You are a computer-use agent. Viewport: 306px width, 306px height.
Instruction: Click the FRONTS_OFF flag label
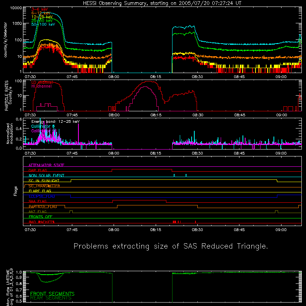pyautogui.click(x=41, y=217)
